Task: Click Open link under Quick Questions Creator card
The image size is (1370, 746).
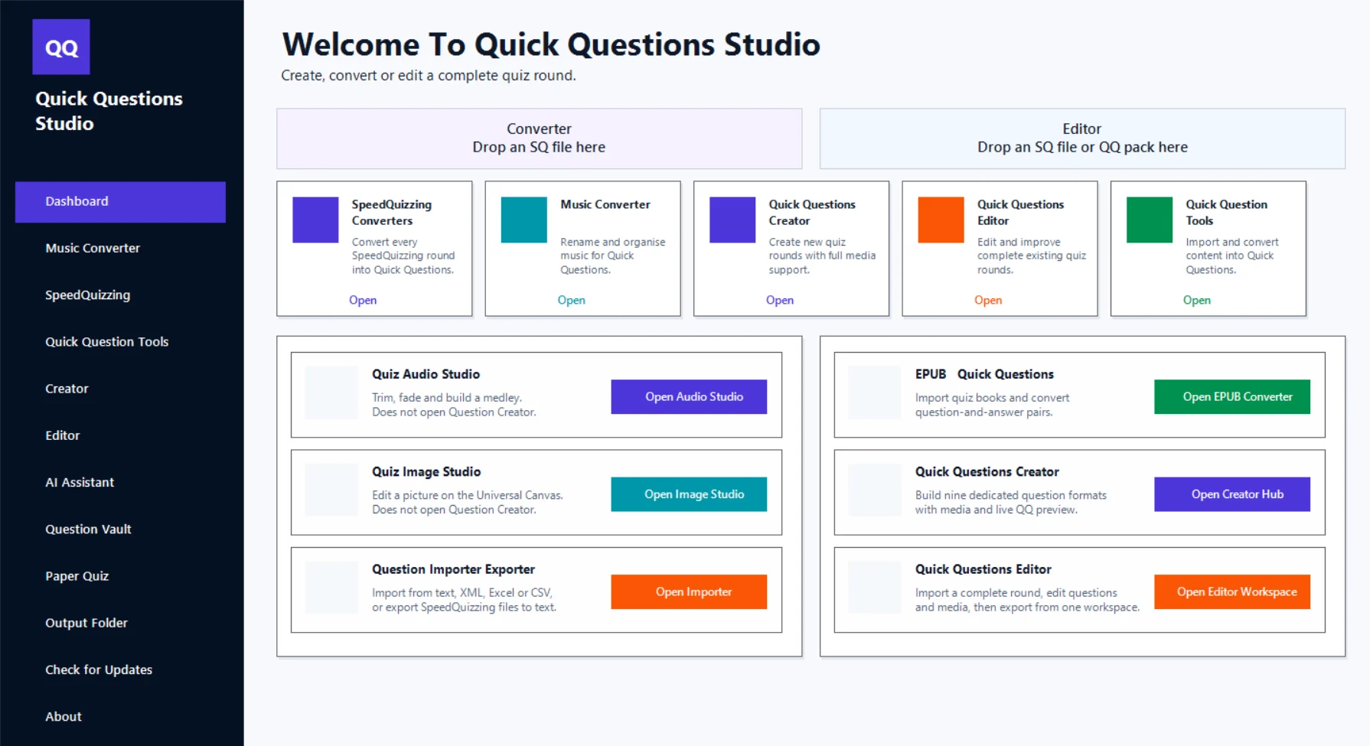Action: point(780,300)
